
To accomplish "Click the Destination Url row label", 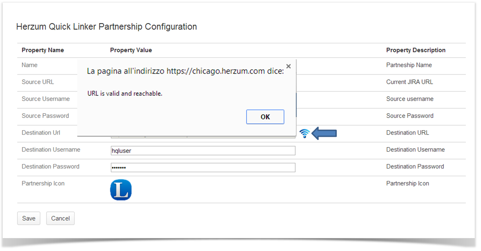I will pyautogui.click(x=41, y=133).
